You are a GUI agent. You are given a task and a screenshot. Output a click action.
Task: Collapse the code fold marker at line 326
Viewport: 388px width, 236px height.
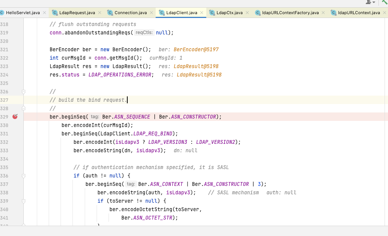[x=24, y=91]
